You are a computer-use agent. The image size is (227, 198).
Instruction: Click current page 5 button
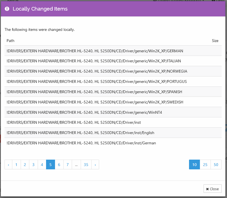point(51,165)
